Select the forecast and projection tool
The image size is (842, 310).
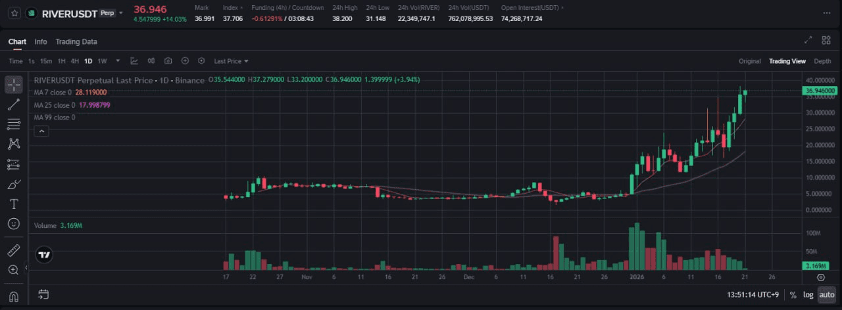pos(14,164)
